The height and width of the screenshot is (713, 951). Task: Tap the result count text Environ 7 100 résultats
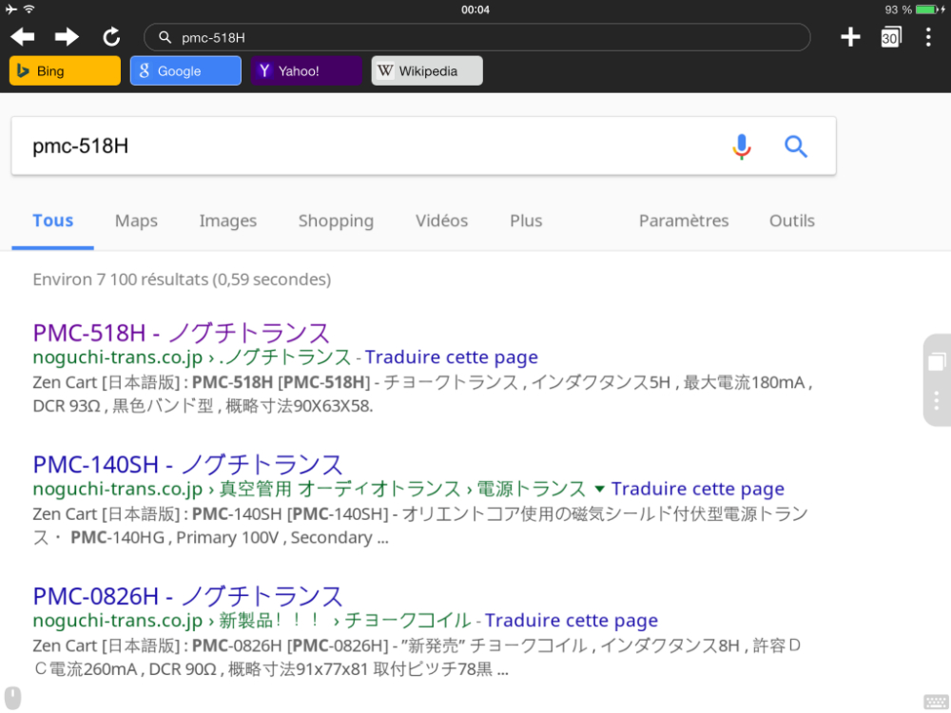[x=182, y=279]
